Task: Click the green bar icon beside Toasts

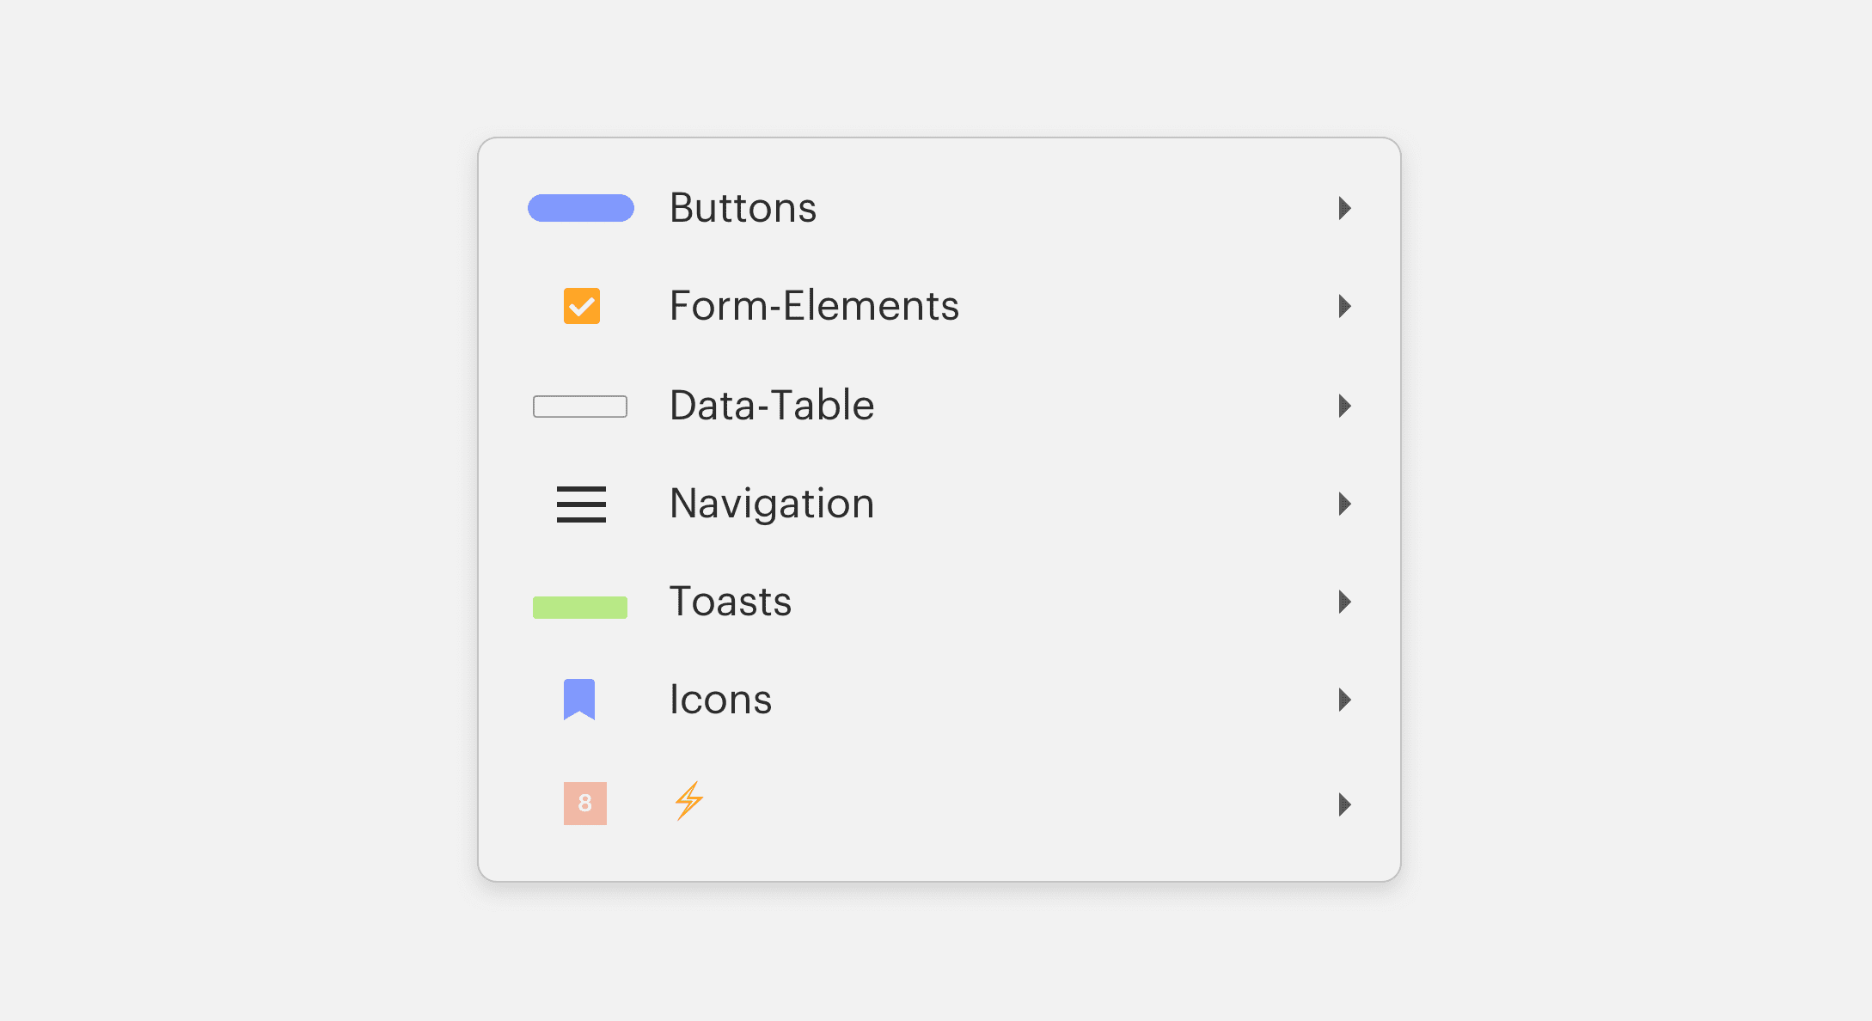Action: (x=580, y=608)
